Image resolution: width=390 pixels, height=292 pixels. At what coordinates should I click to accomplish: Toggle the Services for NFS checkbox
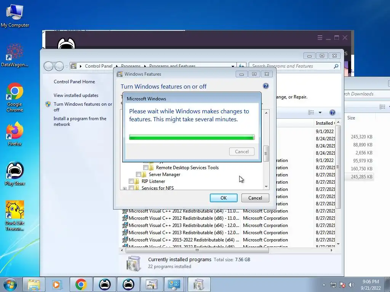click(x=131, y=188)
